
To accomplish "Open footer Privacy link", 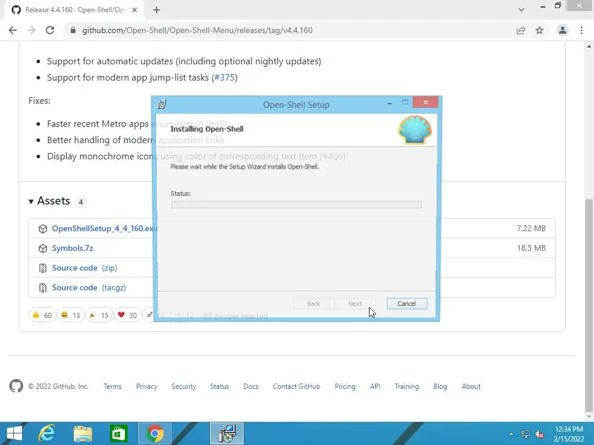I will (147, 386).
